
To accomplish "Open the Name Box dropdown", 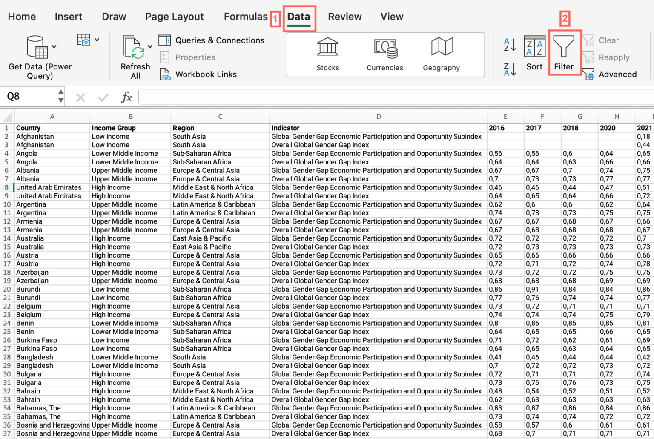I will pyautogui.click(x=61, y=96).
